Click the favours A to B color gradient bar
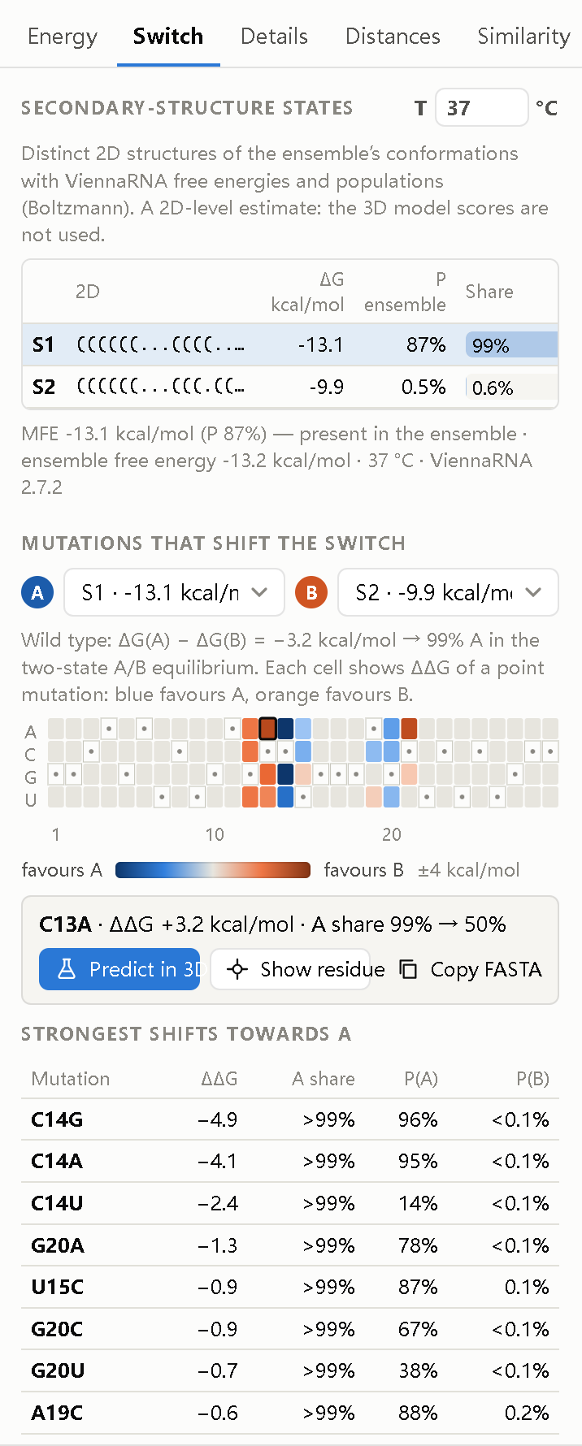The height and width of the screenshot is (1446, 582). (213, 870)
